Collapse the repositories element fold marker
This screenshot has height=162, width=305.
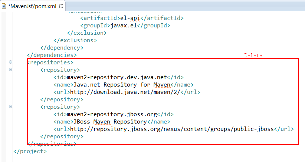(x=10, y=63)
